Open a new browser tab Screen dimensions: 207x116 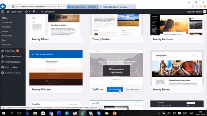[134, 7]
